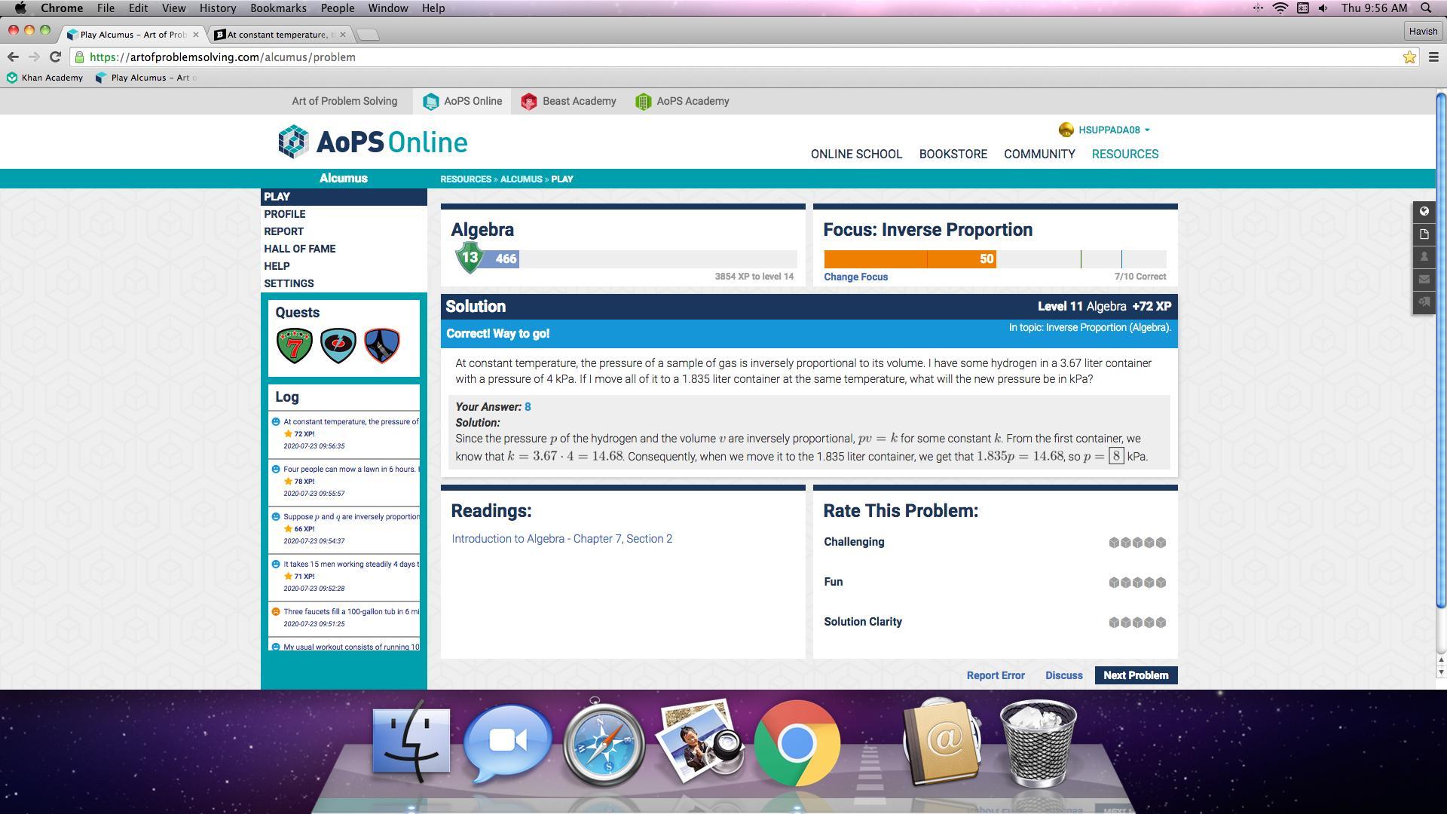Open Chrome hamburger menu
1447x814 pixels.
(x=1433, y=57)
